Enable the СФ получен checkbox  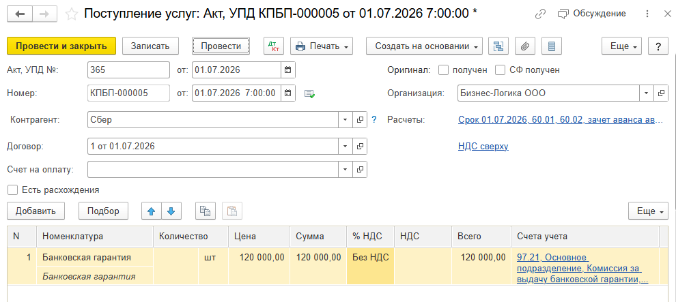(x=500, y=70)
